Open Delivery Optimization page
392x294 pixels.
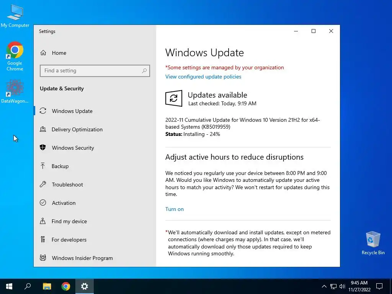pos(77,129)
